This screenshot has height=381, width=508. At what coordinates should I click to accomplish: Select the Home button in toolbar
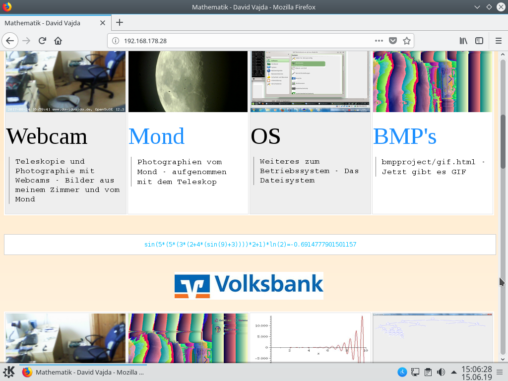pyautogui.click(x=58, y=41)
